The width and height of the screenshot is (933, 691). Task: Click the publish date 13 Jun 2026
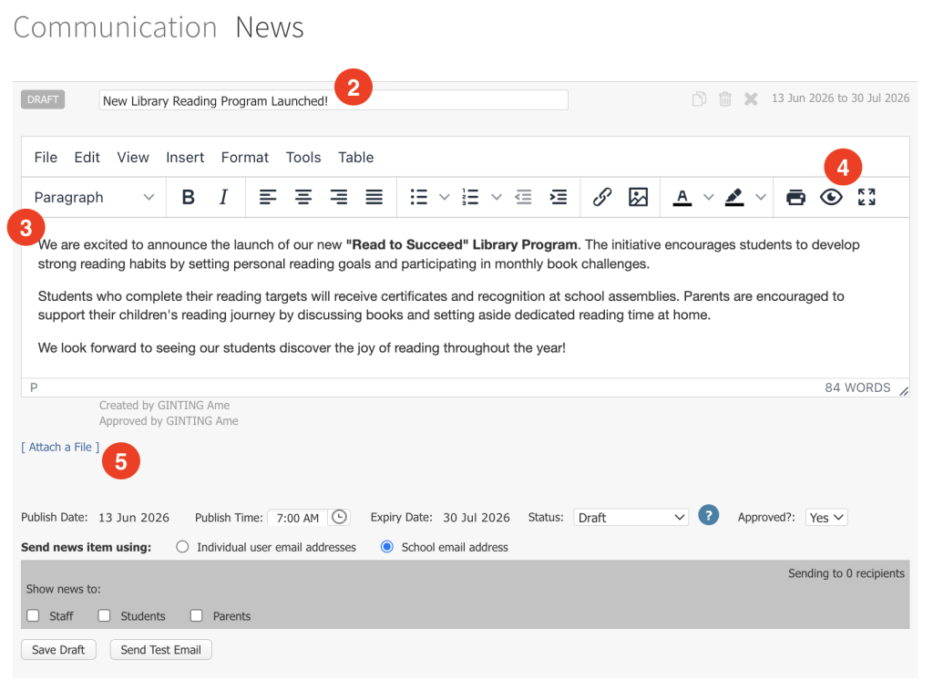point(134,517)
